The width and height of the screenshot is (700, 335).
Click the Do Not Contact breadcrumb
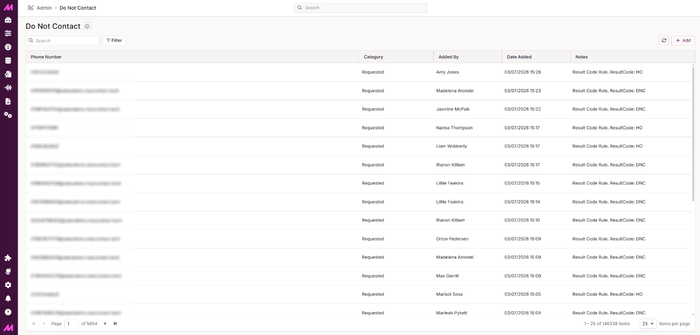point(78,8)
